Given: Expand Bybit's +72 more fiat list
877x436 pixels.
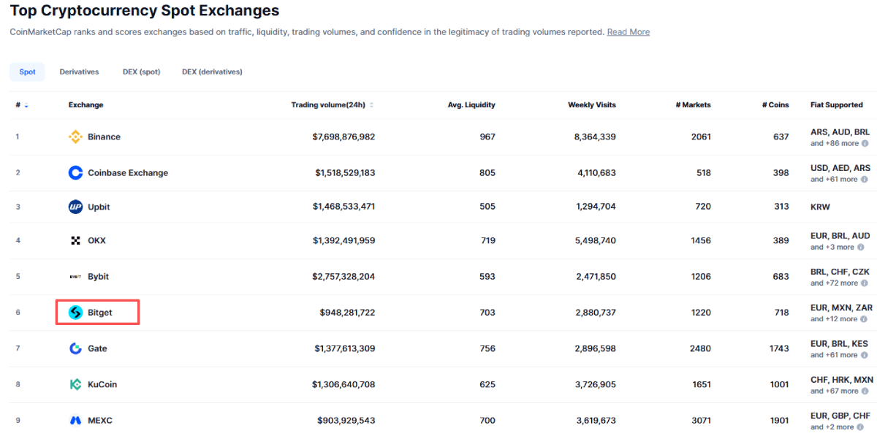Looking at the screenshot, I should tap(834, 283).
